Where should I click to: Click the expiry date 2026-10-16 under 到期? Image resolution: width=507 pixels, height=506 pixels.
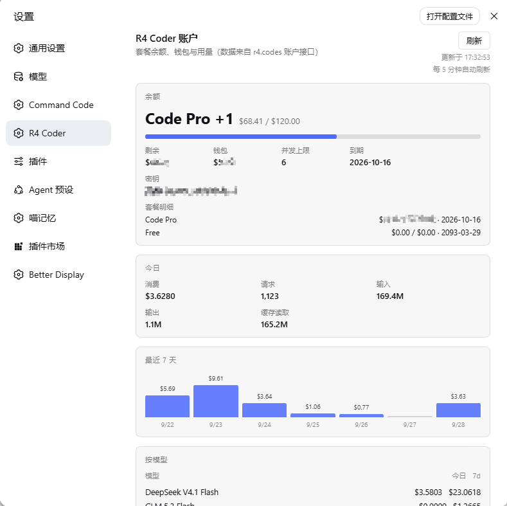coord(370,163)
